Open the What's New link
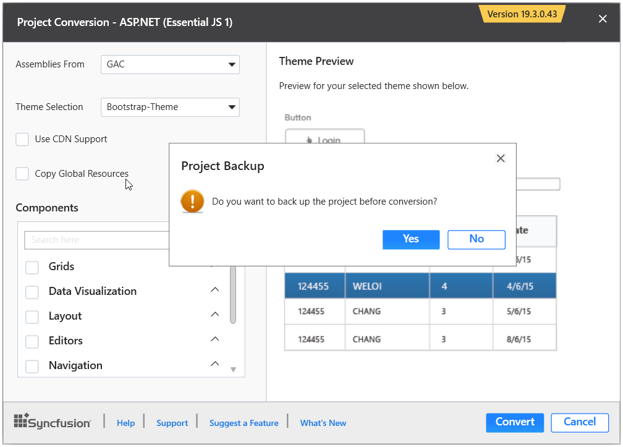The height and width of the screenshot is (447, 623). tap(323, 423)
